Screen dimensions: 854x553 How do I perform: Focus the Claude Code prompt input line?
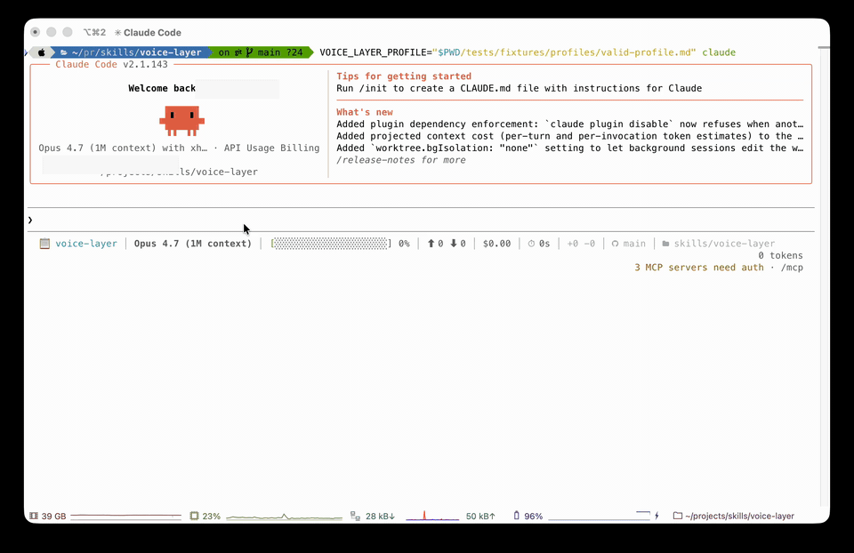point(421,220)
